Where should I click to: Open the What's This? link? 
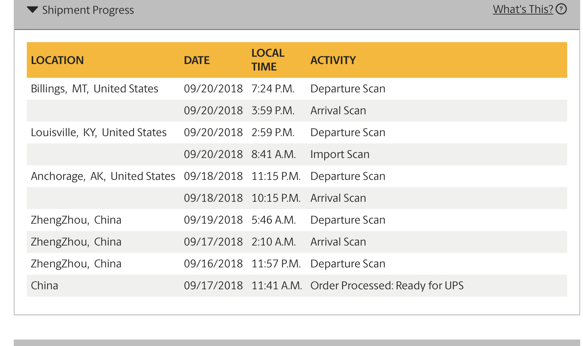pyautogui.click(x=523, y=9)
